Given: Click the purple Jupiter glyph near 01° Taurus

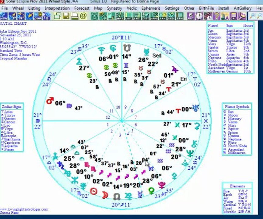Looking at the screenshot, I should tap(175, 69).
